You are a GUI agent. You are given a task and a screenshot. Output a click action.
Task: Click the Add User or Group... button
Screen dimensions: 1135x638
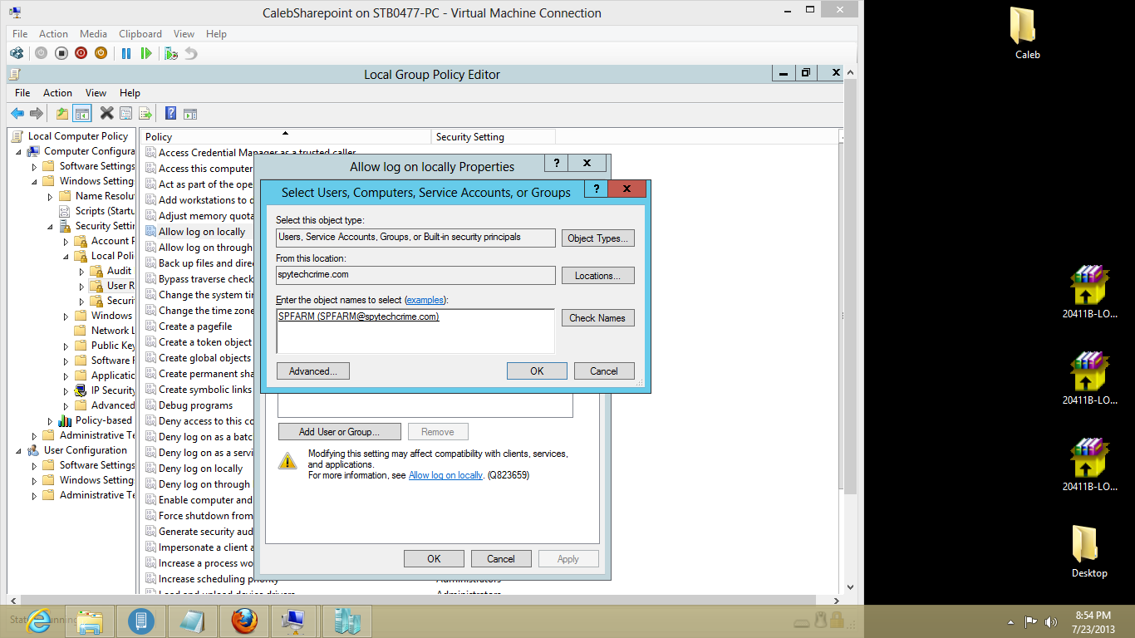click(x=339, y=432)
